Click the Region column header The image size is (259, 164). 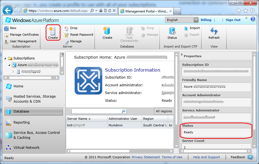tap(155, 119)
